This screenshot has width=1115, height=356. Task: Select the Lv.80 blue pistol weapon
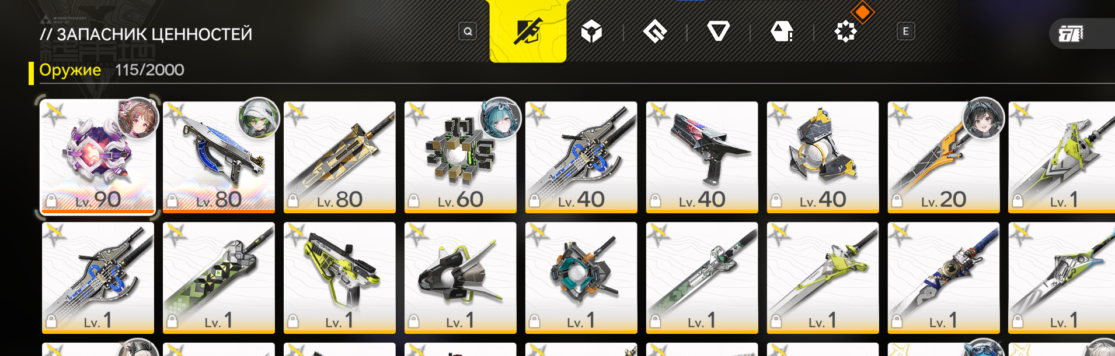pos(219,157)
